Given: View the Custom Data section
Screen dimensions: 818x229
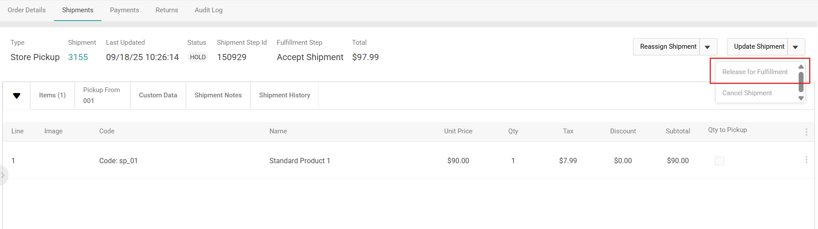Looking at the screenshot, I should click(x=158, y=95).
